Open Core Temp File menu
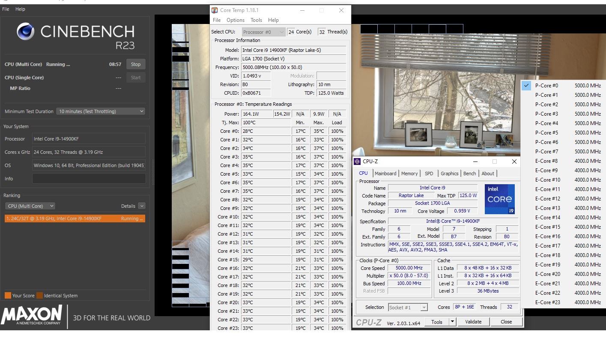This screenshot has height=344, width=606. (217, 20)
